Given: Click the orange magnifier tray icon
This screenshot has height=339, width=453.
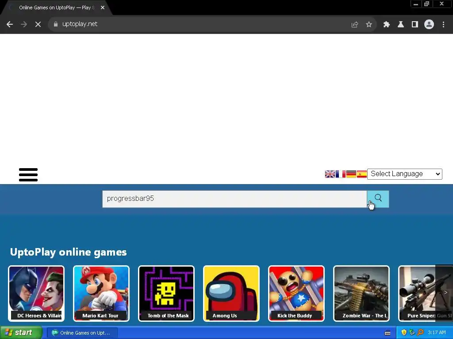Looking at the screenshot, I should [x=420, y=333].
